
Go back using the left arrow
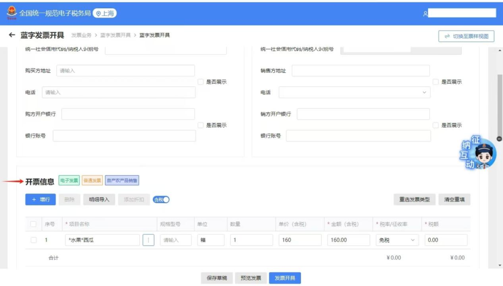(12, 35)
